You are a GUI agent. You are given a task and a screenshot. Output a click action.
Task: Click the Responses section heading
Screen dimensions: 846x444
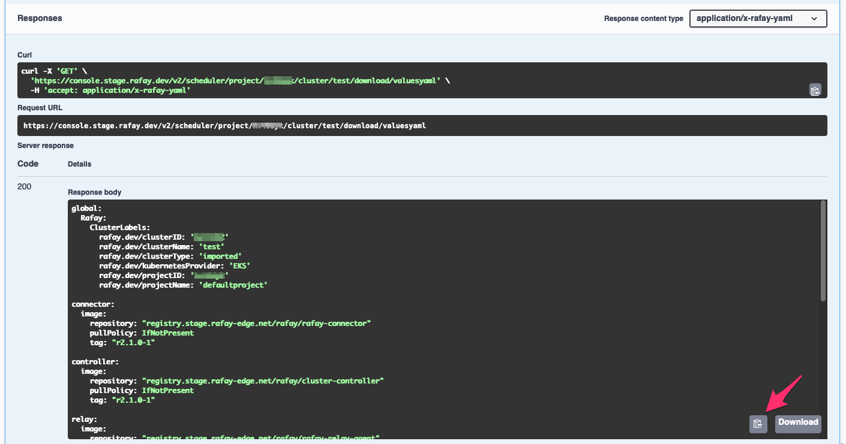[40, 18]
